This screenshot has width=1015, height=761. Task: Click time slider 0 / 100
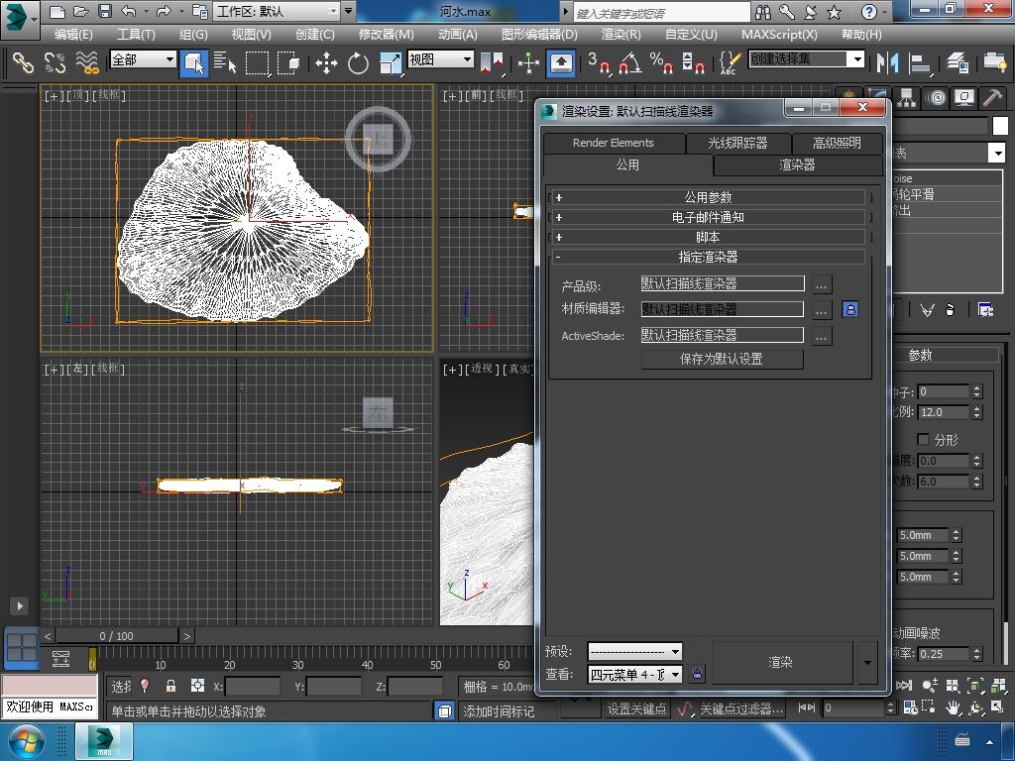(x=117, y=636)
